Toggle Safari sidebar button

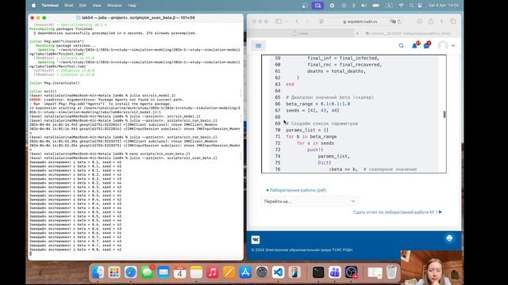click(x=279, y=21)
